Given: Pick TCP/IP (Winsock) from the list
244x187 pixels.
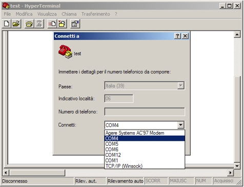Looking at the screenshot, I should point(145,166).
